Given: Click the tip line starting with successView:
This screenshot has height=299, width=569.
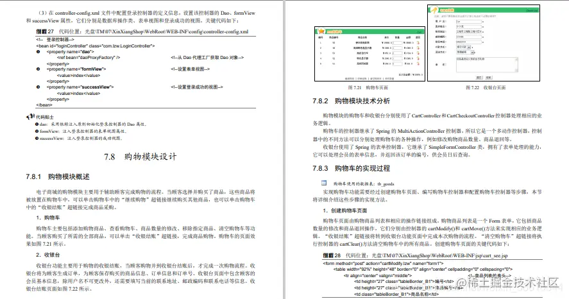Looking at the screenshot, I should [x=79, y=138].
